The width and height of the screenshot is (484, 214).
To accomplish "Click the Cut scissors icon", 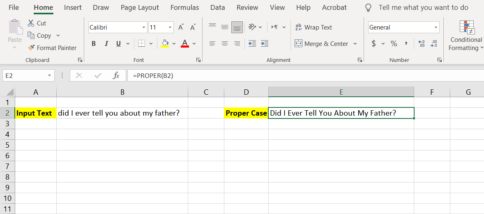I will click(30, 23).
